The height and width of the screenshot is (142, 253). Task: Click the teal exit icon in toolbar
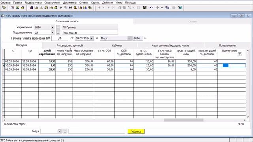pos(180,7)
